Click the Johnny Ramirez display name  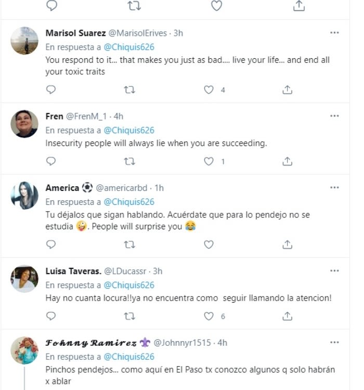pos(91,343)
